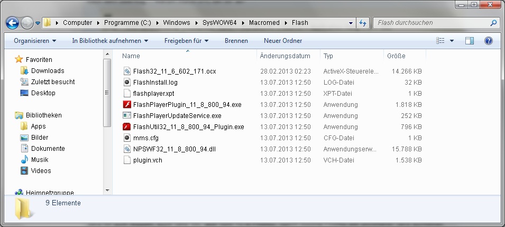Select file name flashplayer.xpt
This screenshot has width=505, height=227.
click(153, 94)
